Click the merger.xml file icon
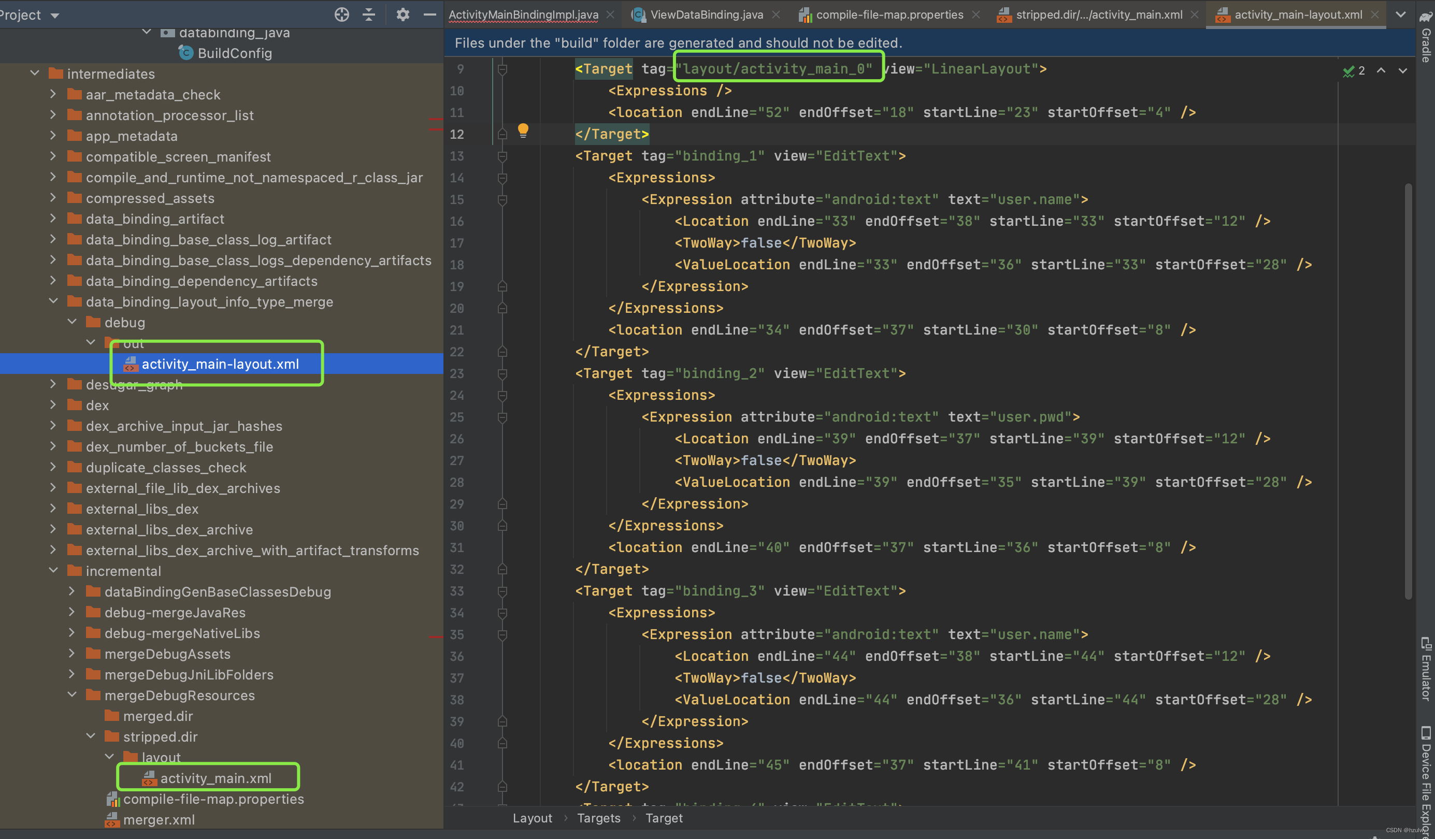This screenshot has width=1435, height=839. pos(112,820)
